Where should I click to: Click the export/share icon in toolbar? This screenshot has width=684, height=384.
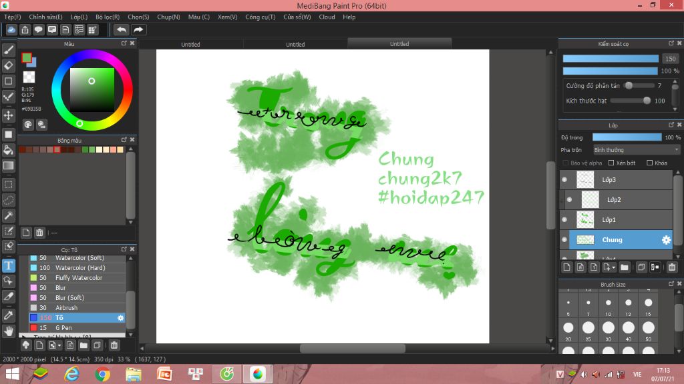25,29
